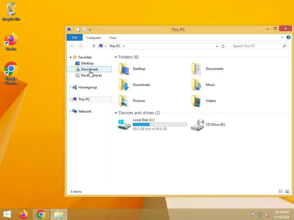Refresh the This PC view

pos(223,46)
